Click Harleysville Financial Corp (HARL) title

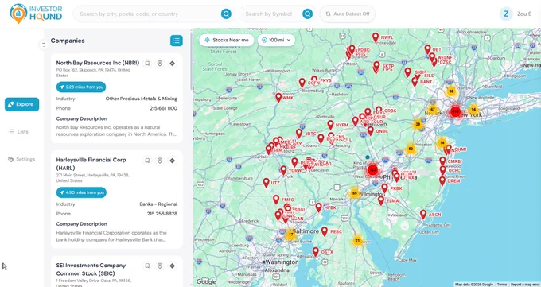(91, 164)
